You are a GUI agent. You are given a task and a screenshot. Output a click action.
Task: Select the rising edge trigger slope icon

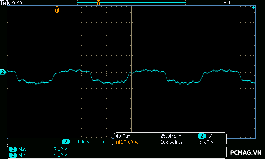click(211, 136)
